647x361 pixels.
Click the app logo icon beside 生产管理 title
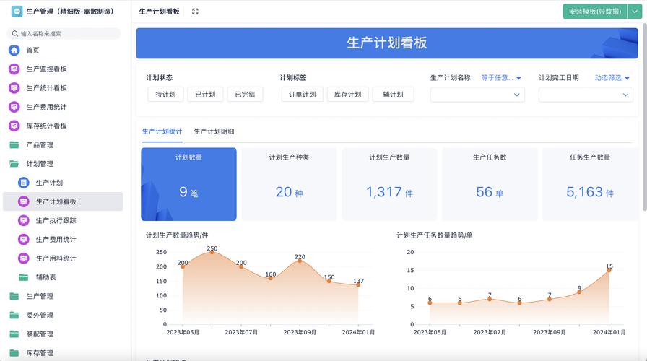coord(17,11)
